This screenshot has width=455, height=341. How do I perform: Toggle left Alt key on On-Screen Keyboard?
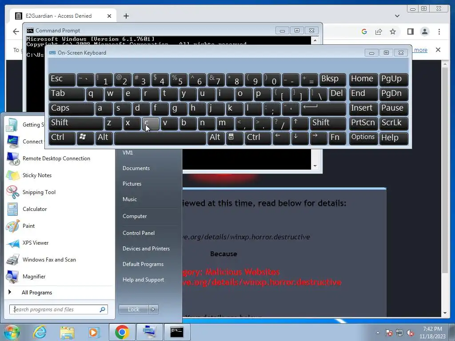(x=104, y=138)
